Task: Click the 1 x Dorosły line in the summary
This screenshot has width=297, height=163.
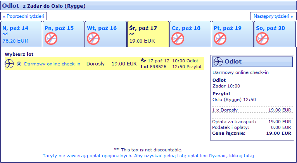Action: pos(252,110)
